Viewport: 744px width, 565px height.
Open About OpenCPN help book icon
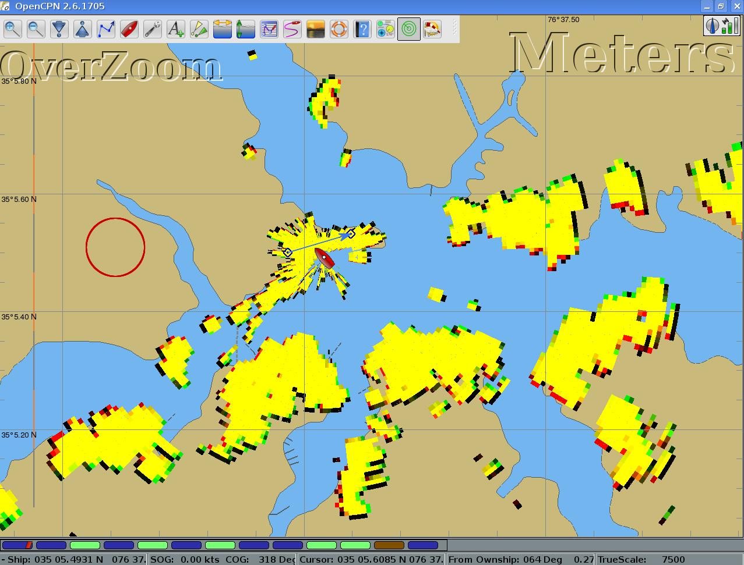pyautogui.click(x=362, y=29)
